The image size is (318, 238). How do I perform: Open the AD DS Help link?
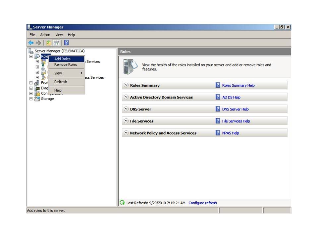231,97
